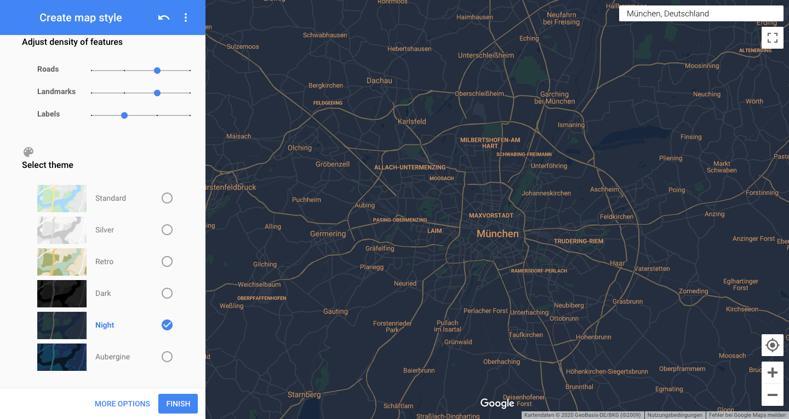789x419 pixels.
Task: Click the undo arrow icon in header
Action: 163,18
